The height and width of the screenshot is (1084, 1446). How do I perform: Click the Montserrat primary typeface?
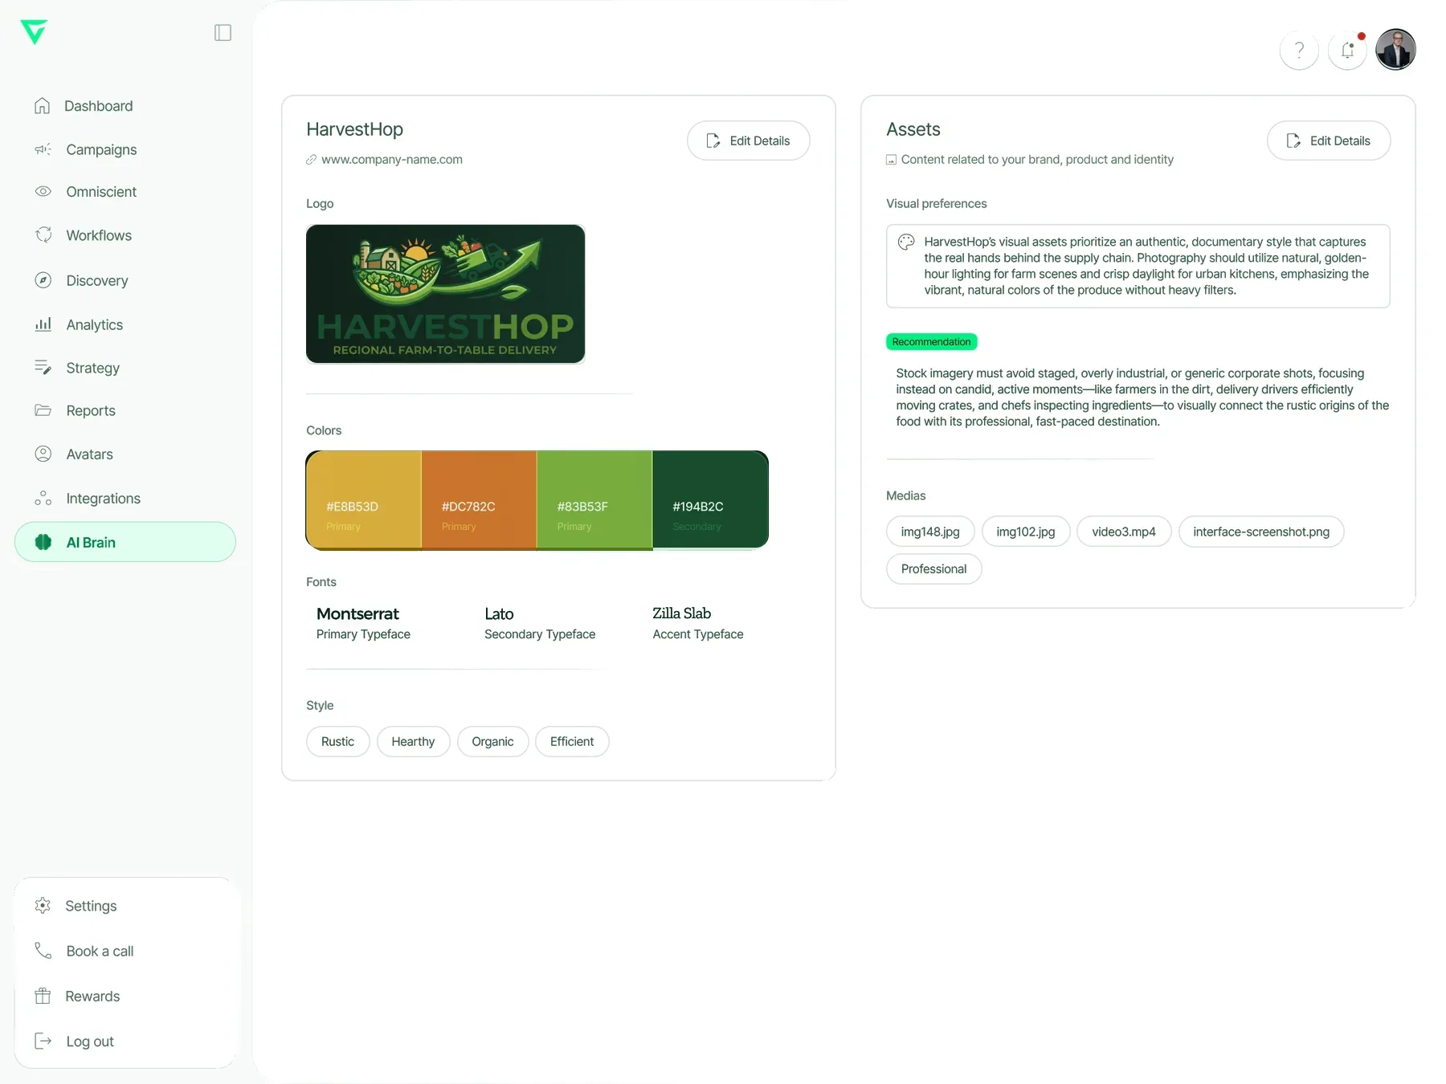tap(357, 613)
